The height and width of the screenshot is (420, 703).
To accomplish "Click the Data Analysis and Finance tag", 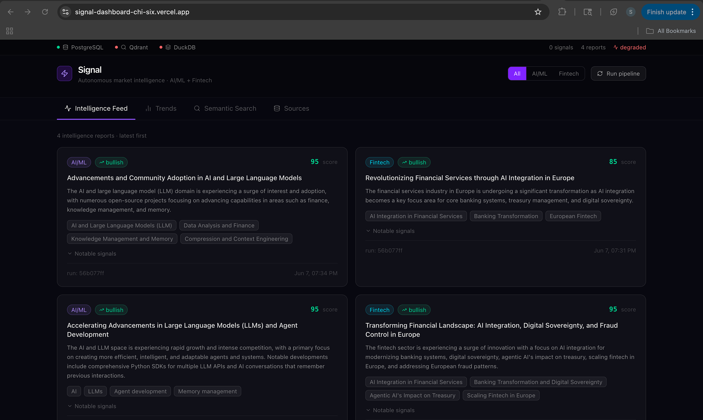I will point(219,225).
